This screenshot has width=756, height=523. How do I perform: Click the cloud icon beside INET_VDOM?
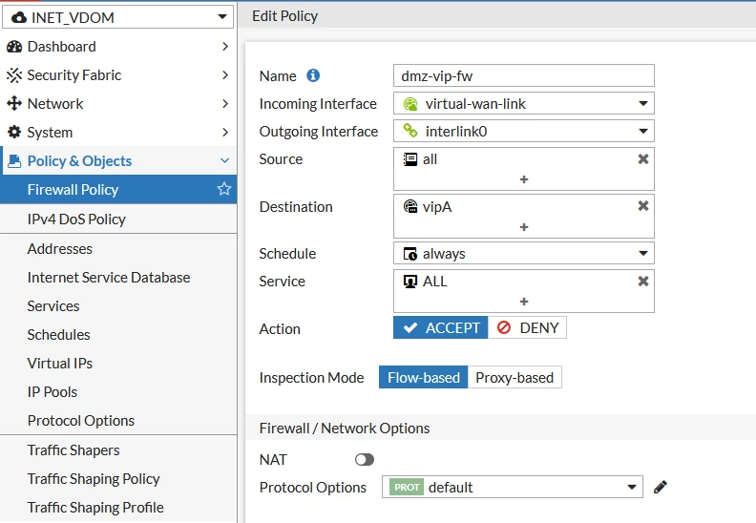click(x=19, y=18)
